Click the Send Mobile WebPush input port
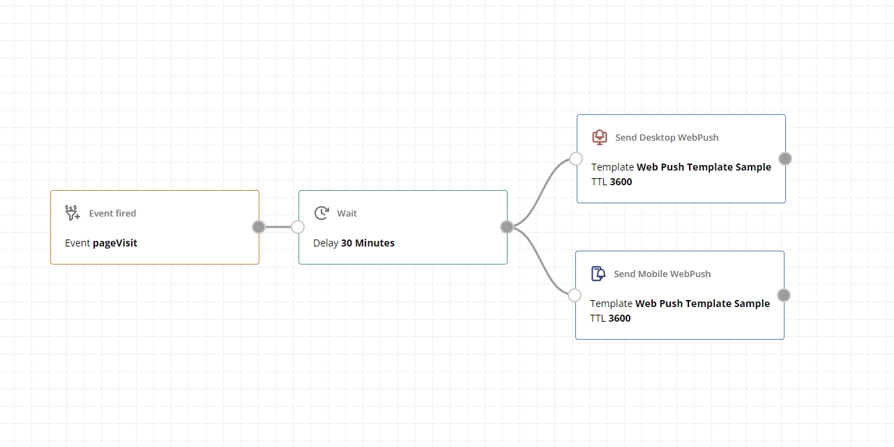894x447 pixels. pos(575,295)
